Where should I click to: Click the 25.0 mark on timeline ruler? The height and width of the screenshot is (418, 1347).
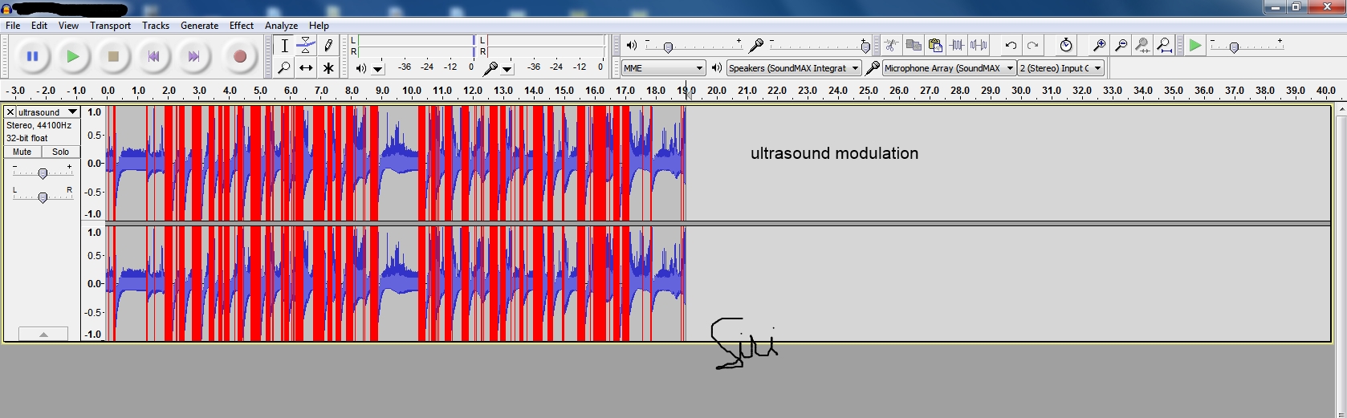(869, 91)
